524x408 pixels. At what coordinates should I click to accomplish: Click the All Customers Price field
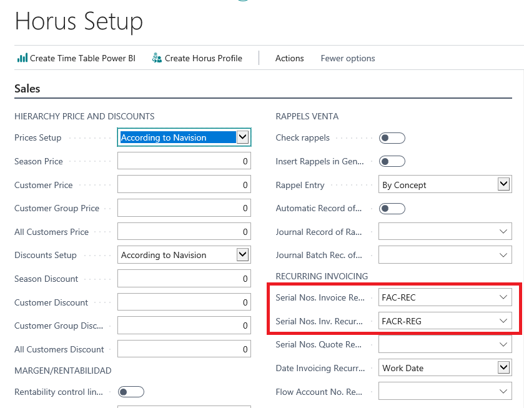[x=184, y=231]
